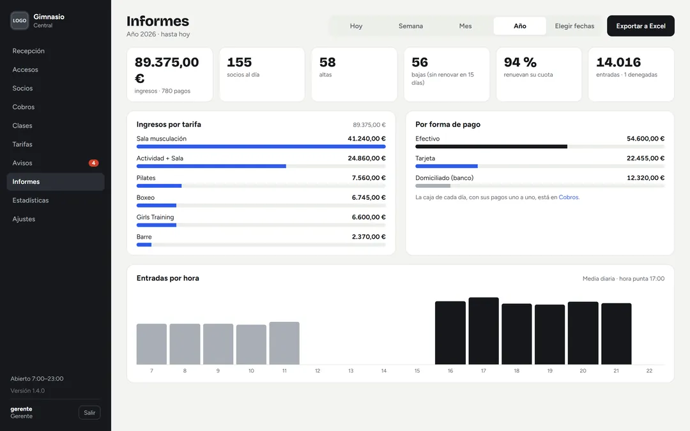Open Avisos in the sidebar

tap(56, 163)
